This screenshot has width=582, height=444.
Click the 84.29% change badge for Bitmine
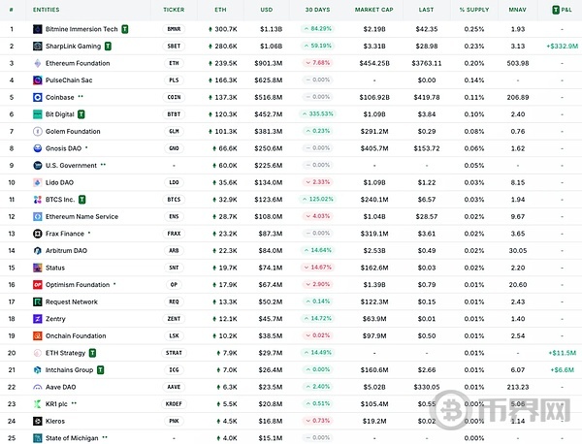point(318,28)
